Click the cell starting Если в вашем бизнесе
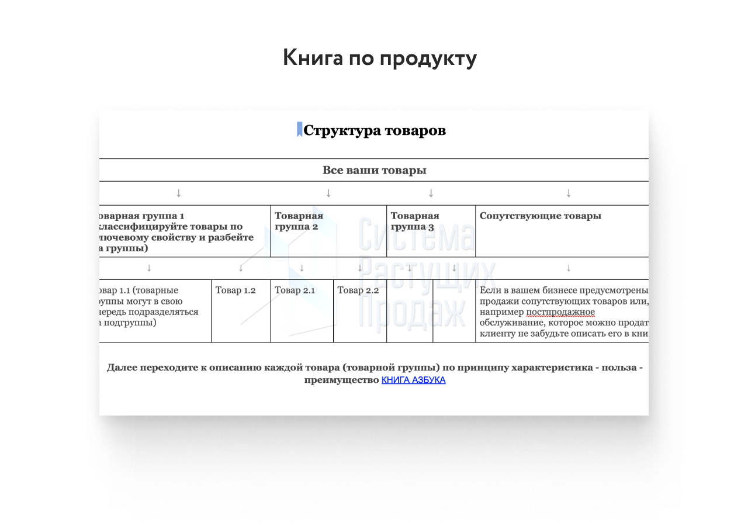This screenshot has height=526, width=748. [x=562, y=310]
